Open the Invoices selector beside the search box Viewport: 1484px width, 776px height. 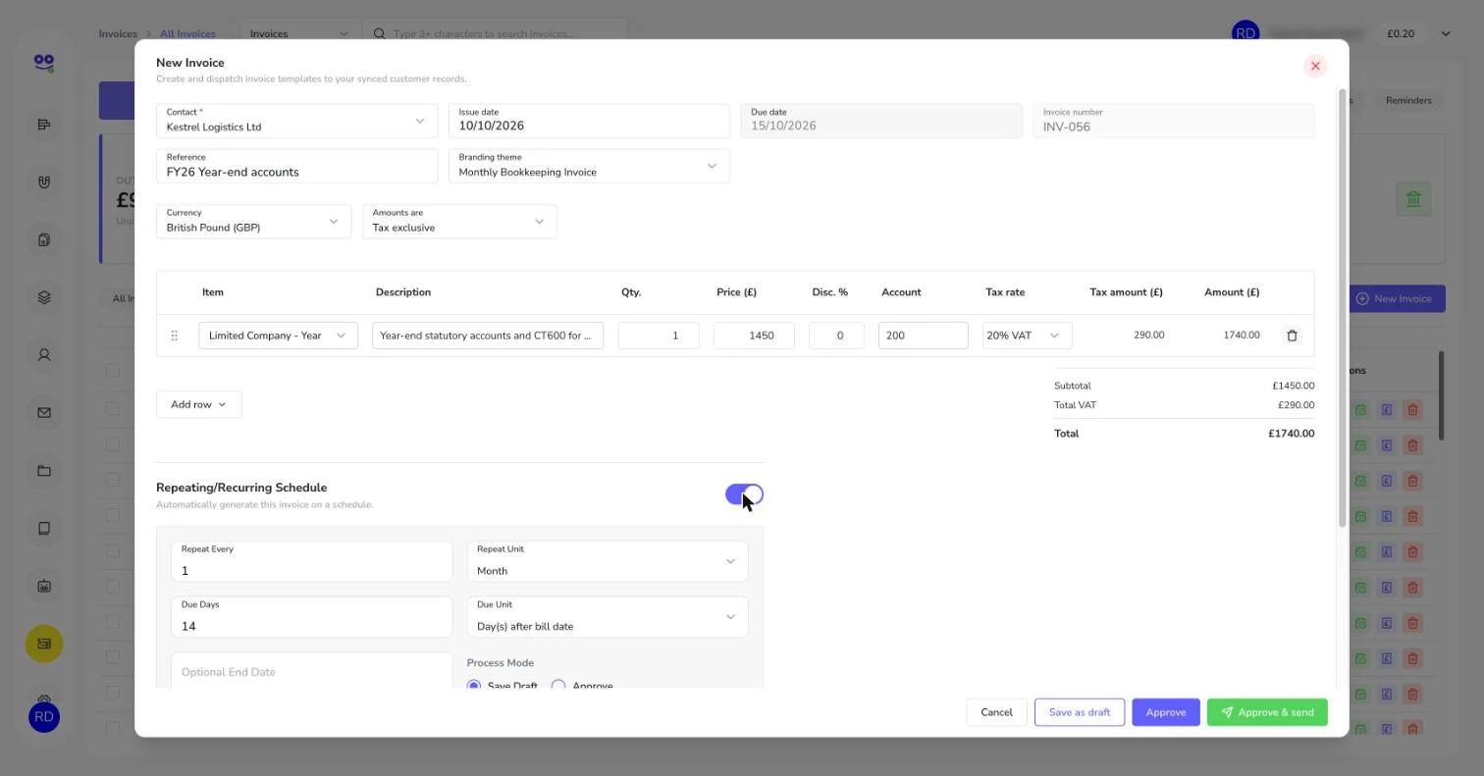(298, 33)
